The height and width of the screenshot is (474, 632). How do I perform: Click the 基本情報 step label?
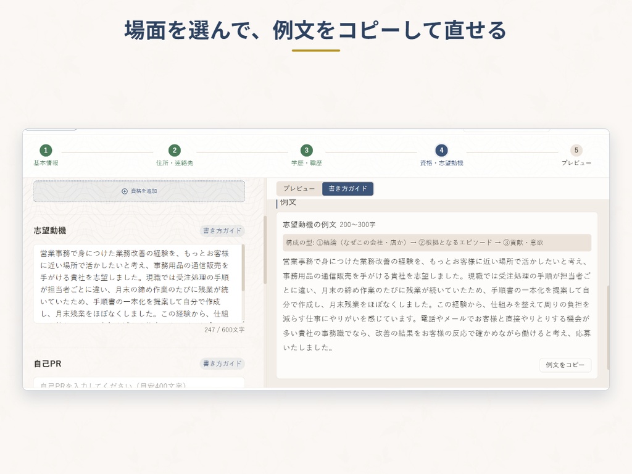click(x=46, y=163)
